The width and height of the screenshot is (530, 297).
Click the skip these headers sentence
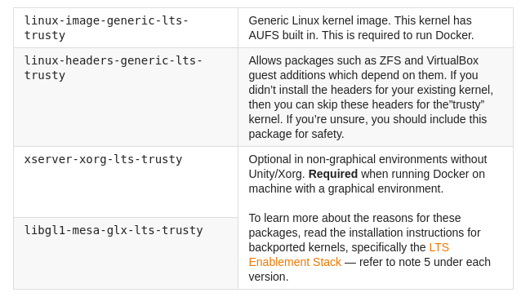(x=367, y=104)
